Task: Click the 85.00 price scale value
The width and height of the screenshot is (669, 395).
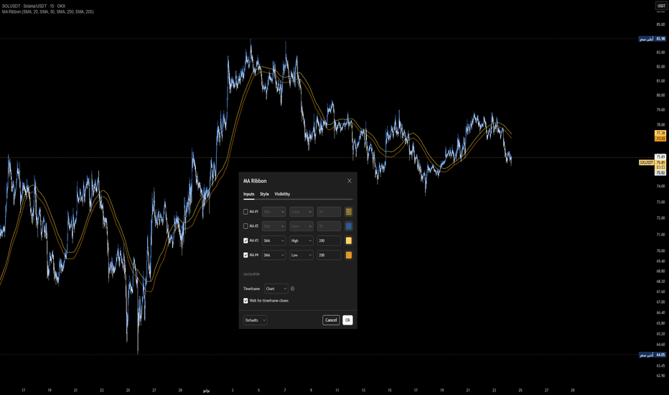Action: tap(660, 24)
